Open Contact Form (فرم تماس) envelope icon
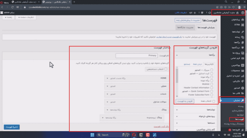The width and height of the screenshot is (247, 138). click(242, 58)
